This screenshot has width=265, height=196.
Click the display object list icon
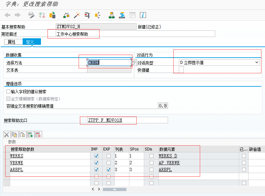click(98, 15)
